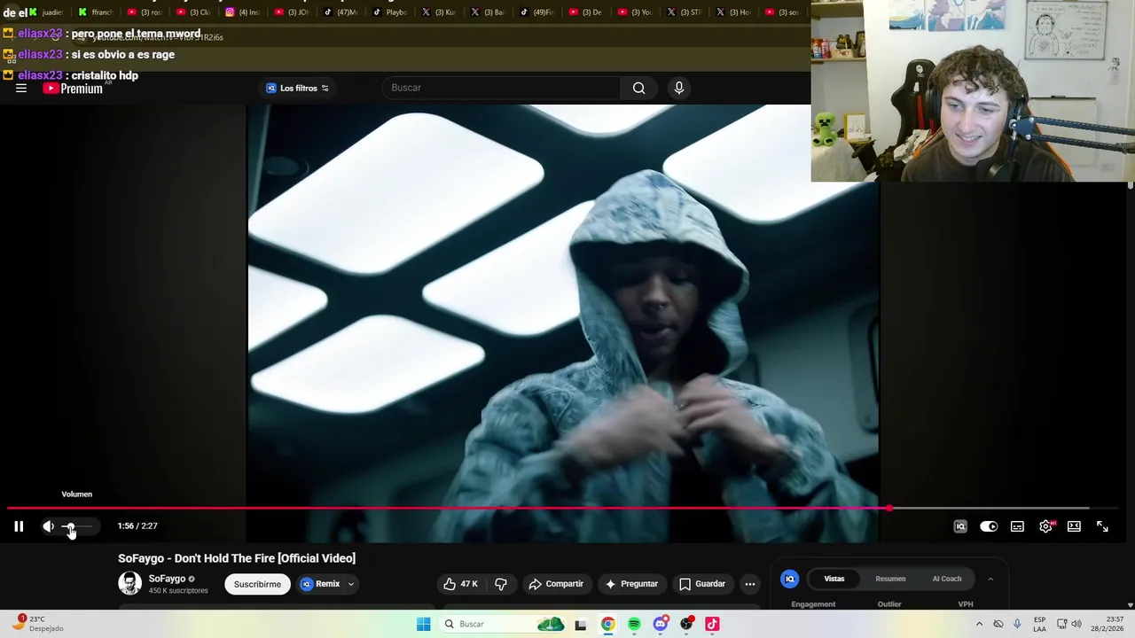Viewport: 1135px width, 638px height.
Task: Open the Windows Start menu
Action: [x=423, y=624]
